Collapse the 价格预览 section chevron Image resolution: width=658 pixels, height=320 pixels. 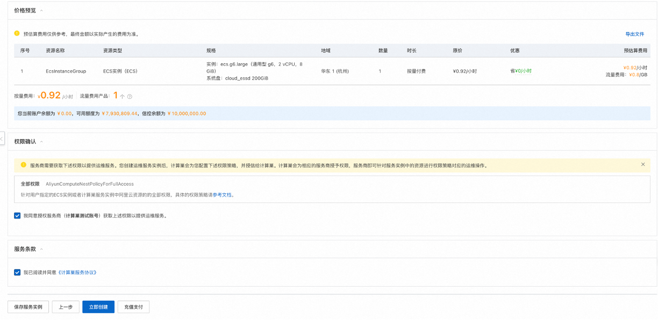pyautogui.click(x=42, y=11)
